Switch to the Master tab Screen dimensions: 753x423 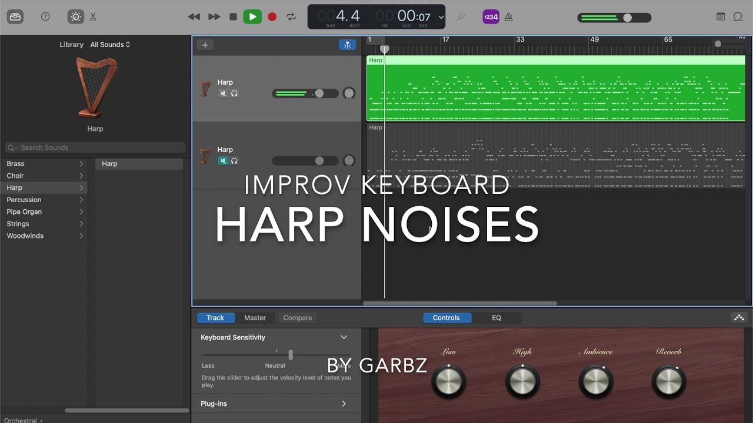point(255,318)
